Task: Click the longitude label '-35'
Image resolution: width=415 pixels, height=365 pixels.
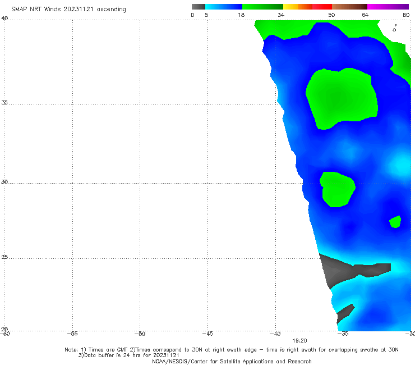Action: (343, 334)
